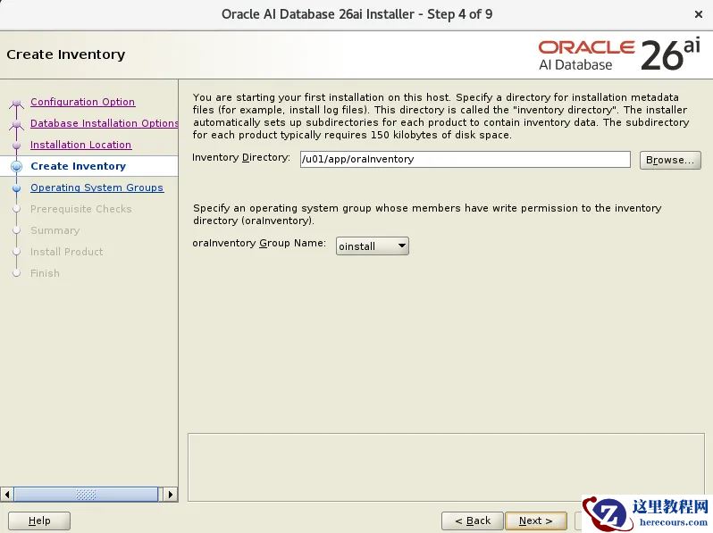Click the Help button
This screenshot has height=533, width=713.
pyautogui.click(x=39, y=521)
